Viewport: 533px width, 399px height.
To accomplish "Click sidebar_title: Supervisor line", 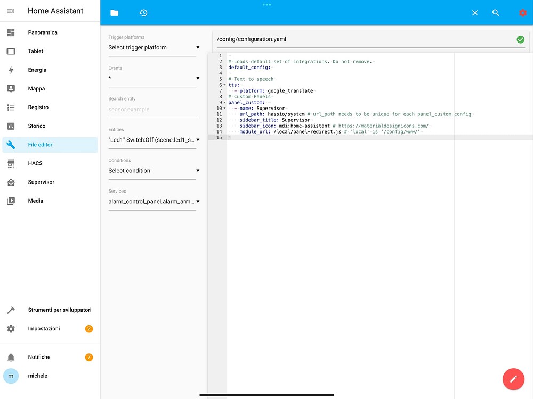I will [274, 120].
